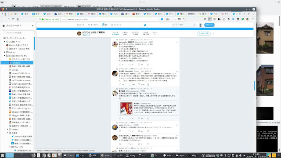Open the Library icon in Firefox toolbar
Screen dimensions: 281x158
point(205,19)
